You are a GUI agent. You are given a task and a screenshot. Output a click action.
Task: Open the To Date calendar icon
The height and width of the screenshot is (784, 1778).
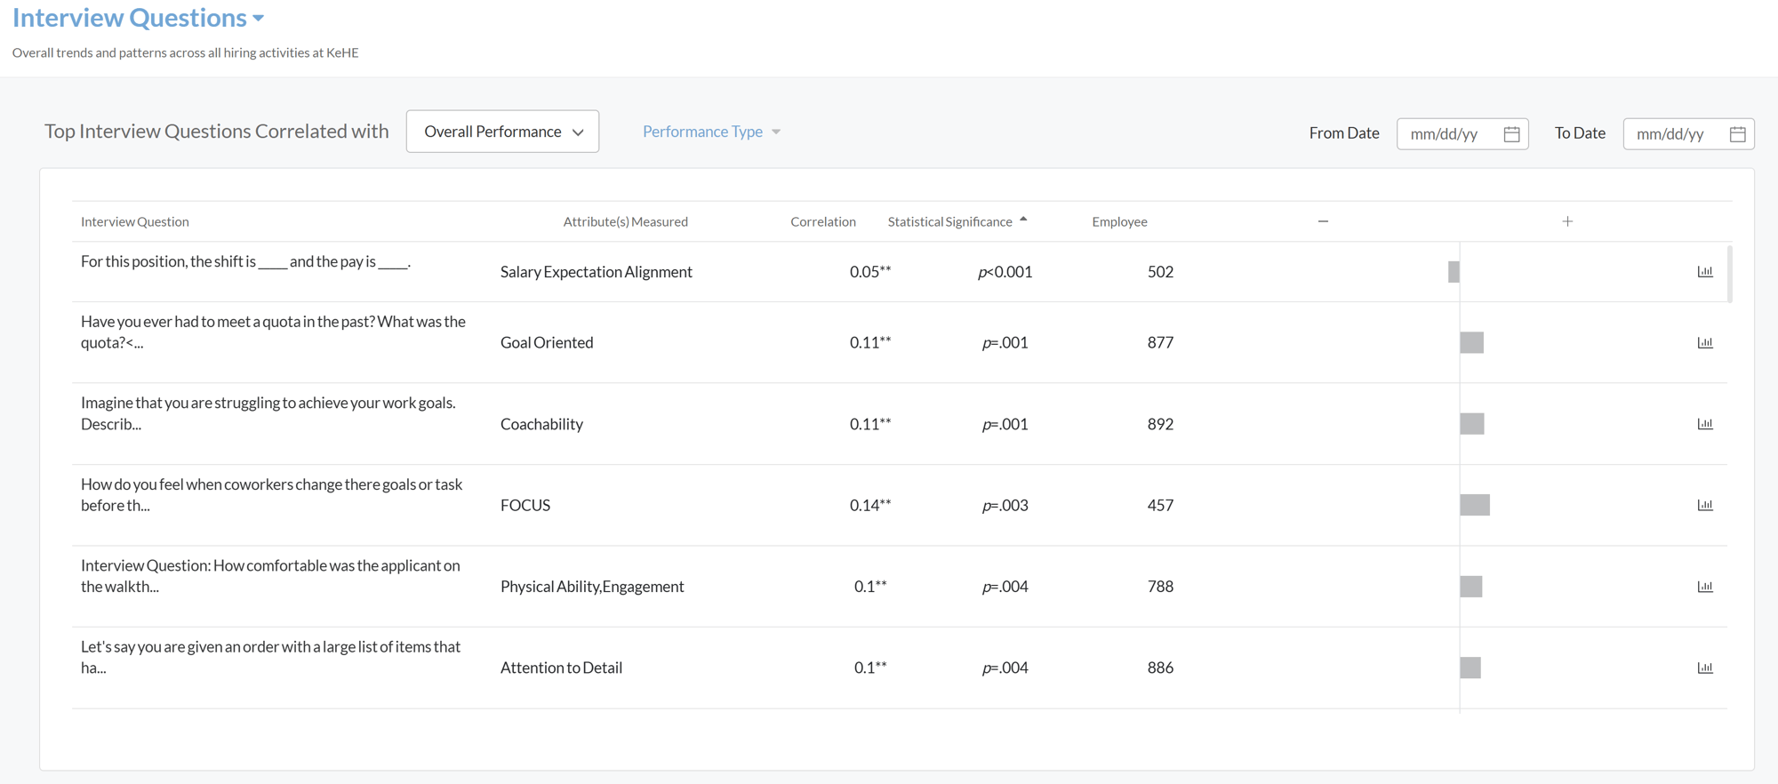[x=1738, y=134]
